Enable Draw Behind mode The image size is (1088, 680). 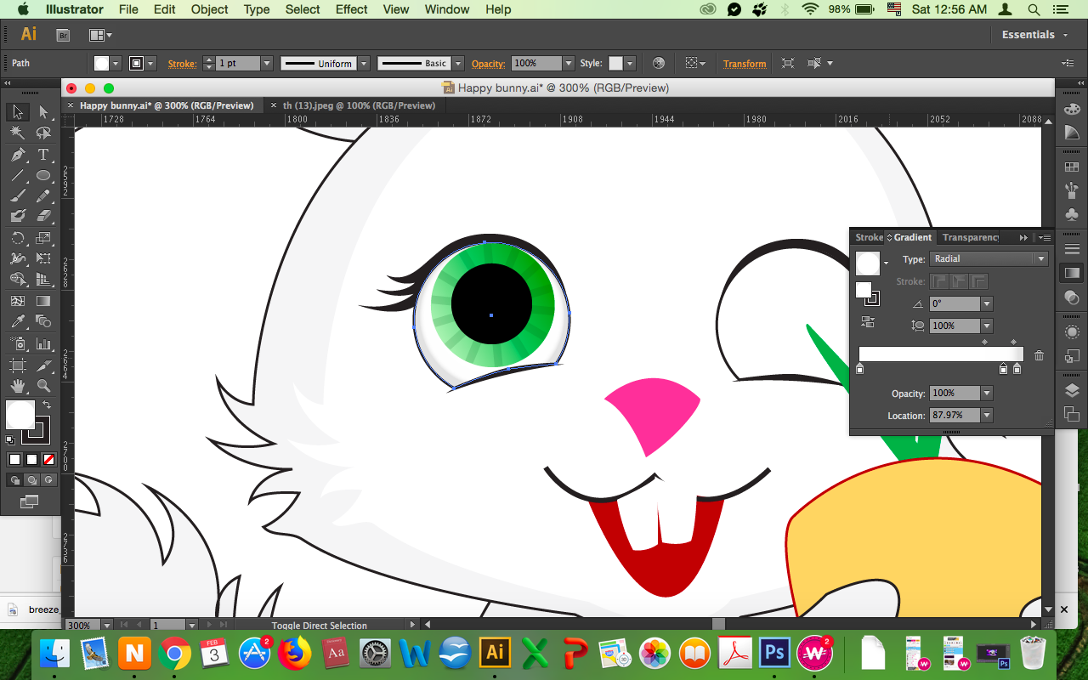pyautogui.click(x=32, y=480)
